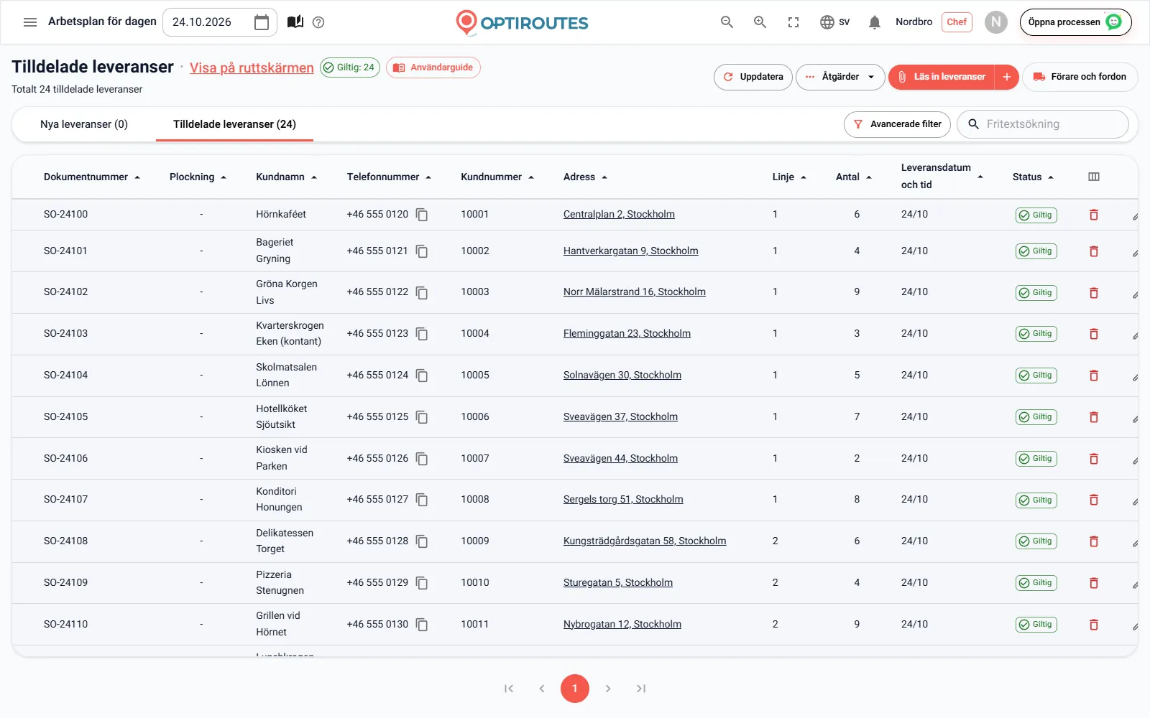
Task: Delete delivery SO-24108
Action: coord(1094,541)
